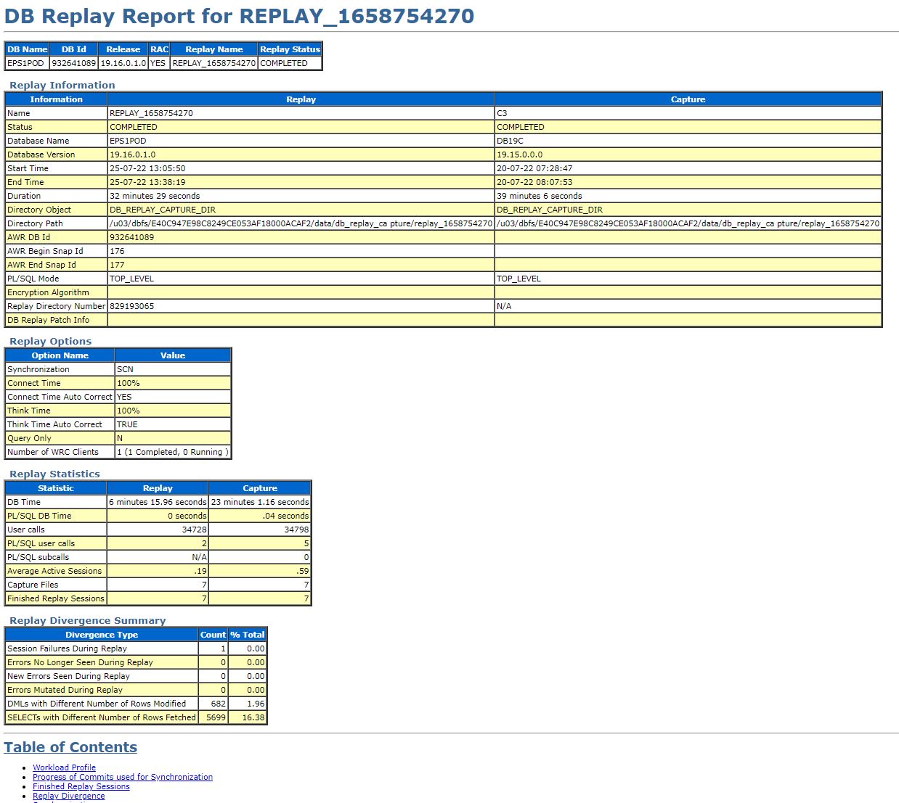The width and height of the screenshot is (899, 803).
Task: Select the DB Name column header
Action: pyautogui.click(x=26, y=49)
